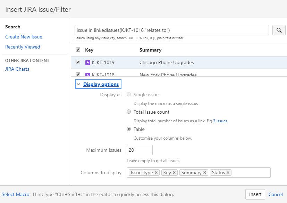Image resolution: width=287 pixels, height=203 pixels.
Task: Click the KJKT-1019 issue key
Action: [103, 62]
